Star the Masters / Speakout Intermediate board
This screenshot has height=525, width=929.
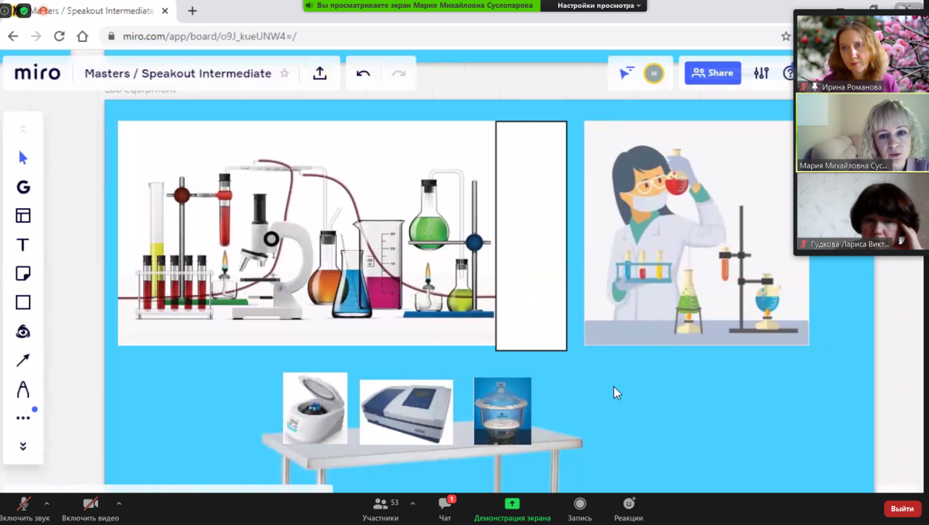coord(285,74)
